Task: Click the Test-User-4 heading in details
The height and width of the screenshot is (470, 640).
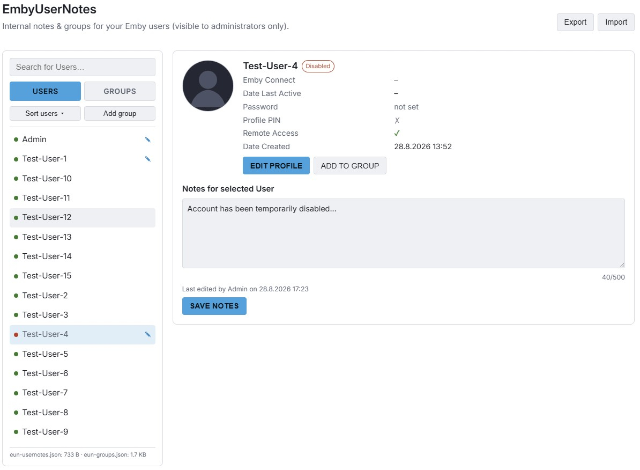Action: pos(270,66)
